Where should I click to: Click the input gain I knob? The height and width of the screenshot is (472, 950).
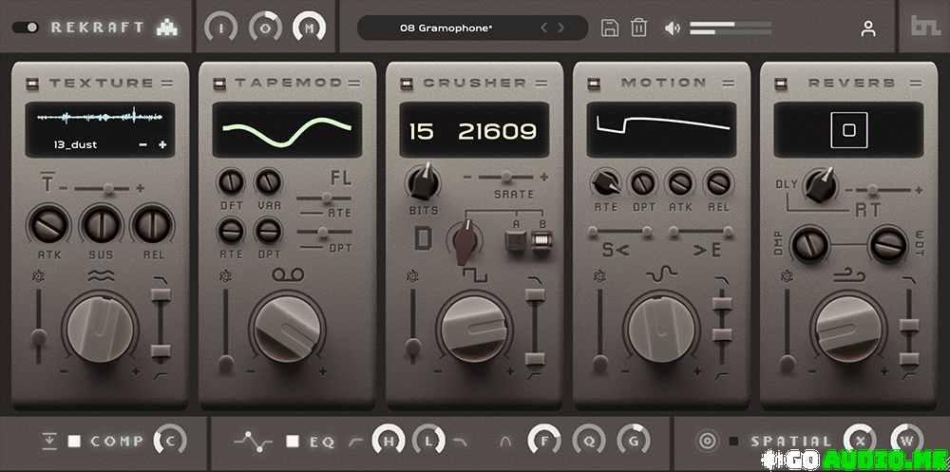pyautogui.click(x=220, y=28)
